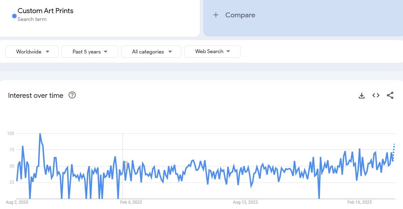
Task: Click the Feb 16, 2025 axis label
Action: point(359,202)
